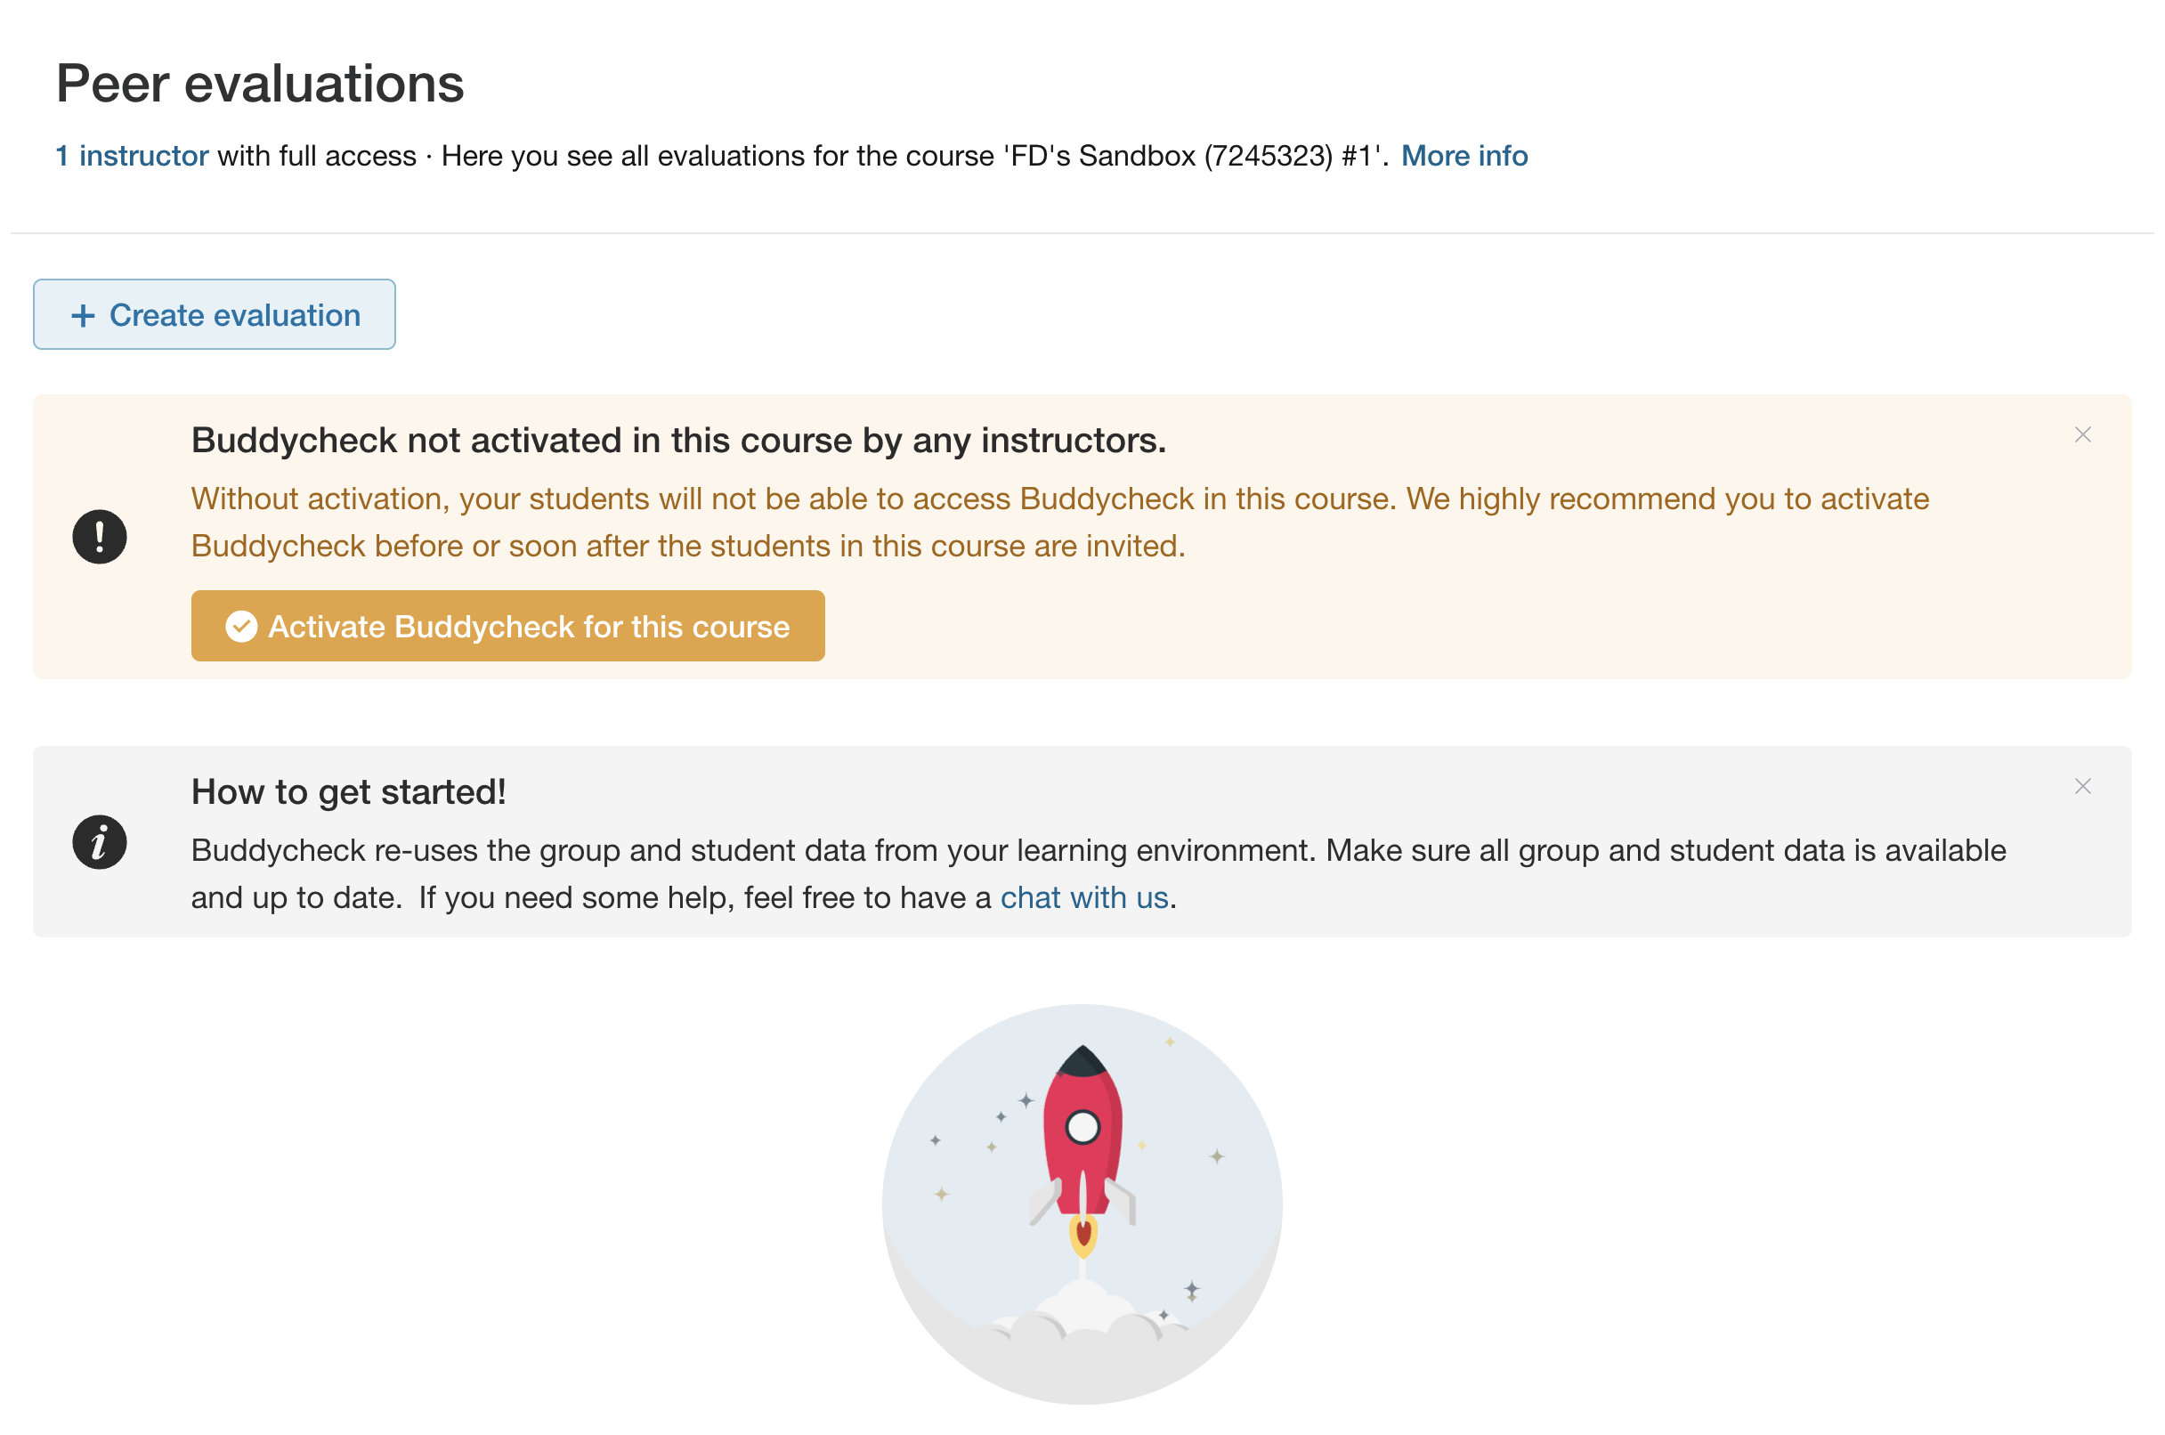Dismiss the Buddycheck not activated warning
This screenshot has height=1435, width=2165.
(2082, 434)
